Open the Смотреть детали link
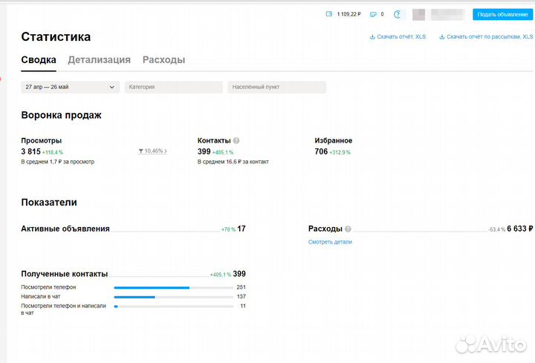535x363 pixels. coord(330,242)
